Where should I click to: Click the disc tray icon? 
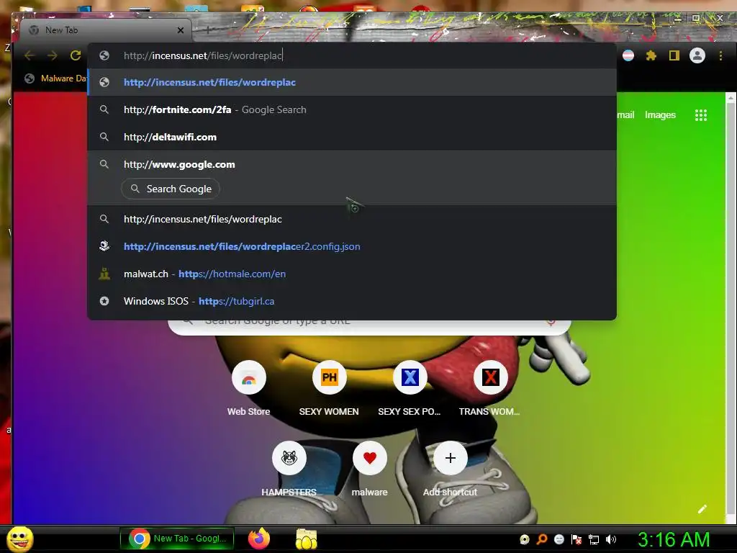[525, 539]
